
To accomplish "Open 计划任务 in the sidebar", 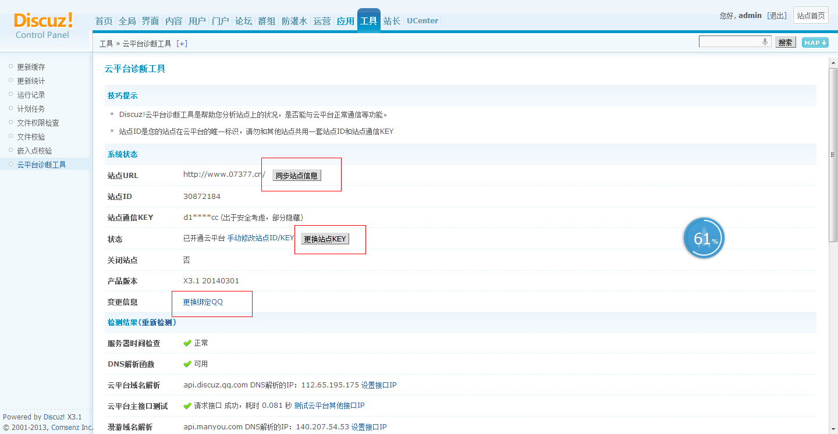I will tap(31, 109).
